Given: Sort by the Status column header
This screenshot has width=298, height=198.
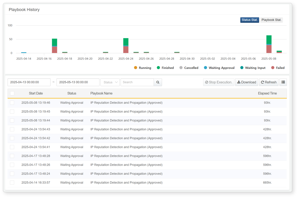Looking at the screenshot, I should pyautogui.click(x=72, y=93).
